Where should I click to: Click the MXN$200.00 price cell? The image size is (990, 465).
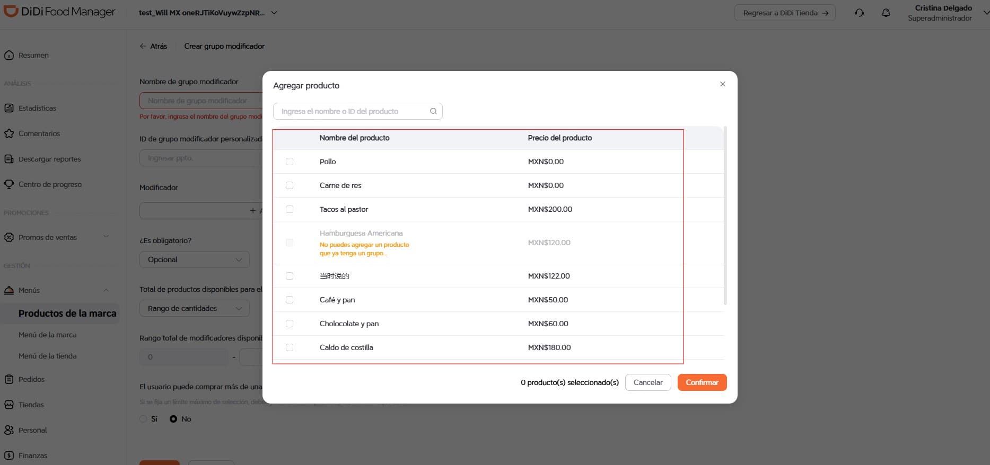coord(550,209)
